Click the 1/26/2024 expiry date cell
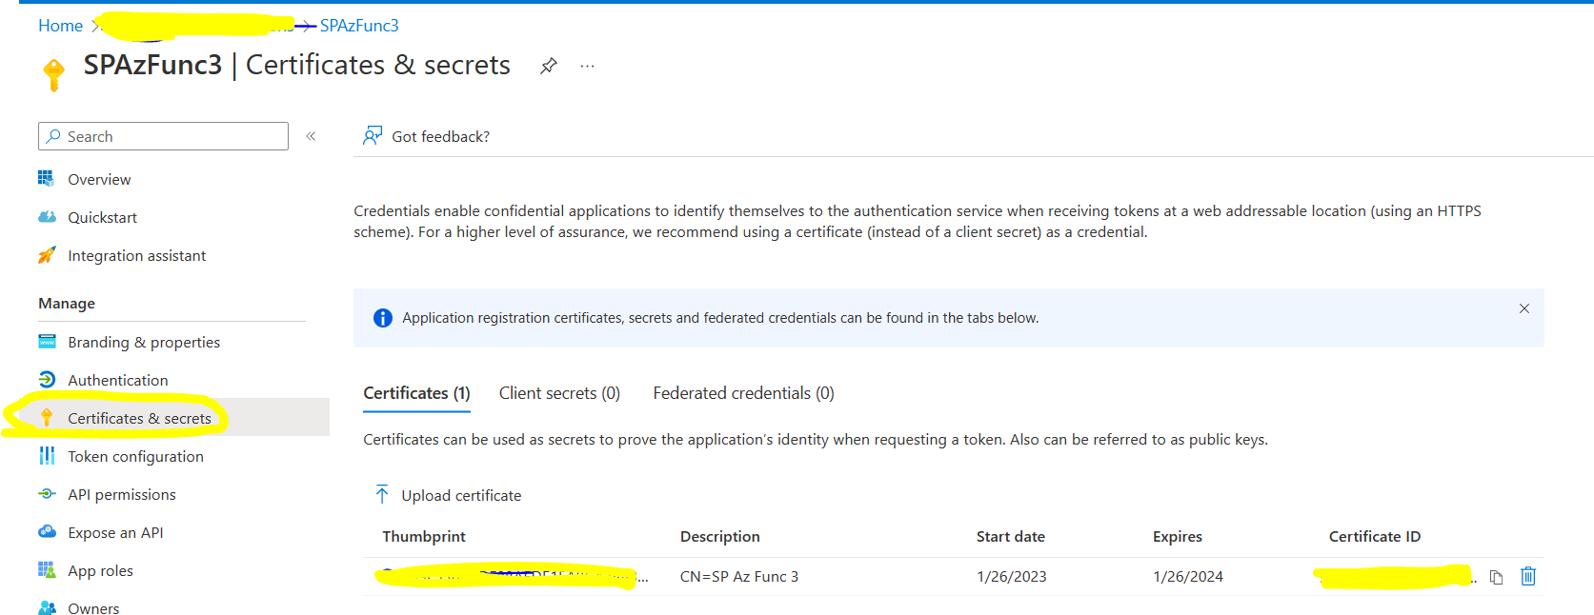The width and height of the screenshot is (1594, 615). click(1188, 576)
